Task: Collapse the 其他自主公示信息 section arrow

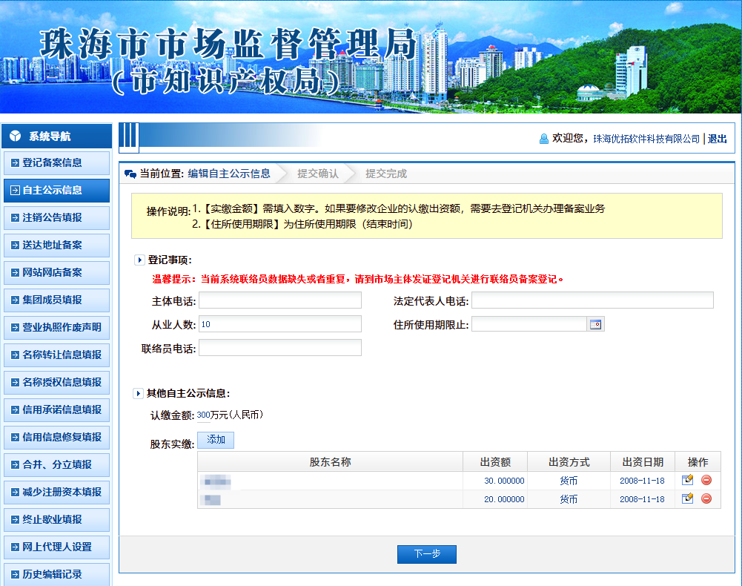Action: (138, 393)
